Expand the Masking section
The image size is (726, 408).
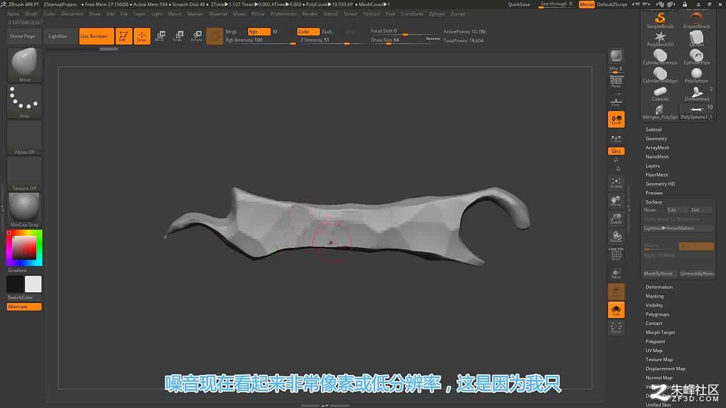point(655,296)
